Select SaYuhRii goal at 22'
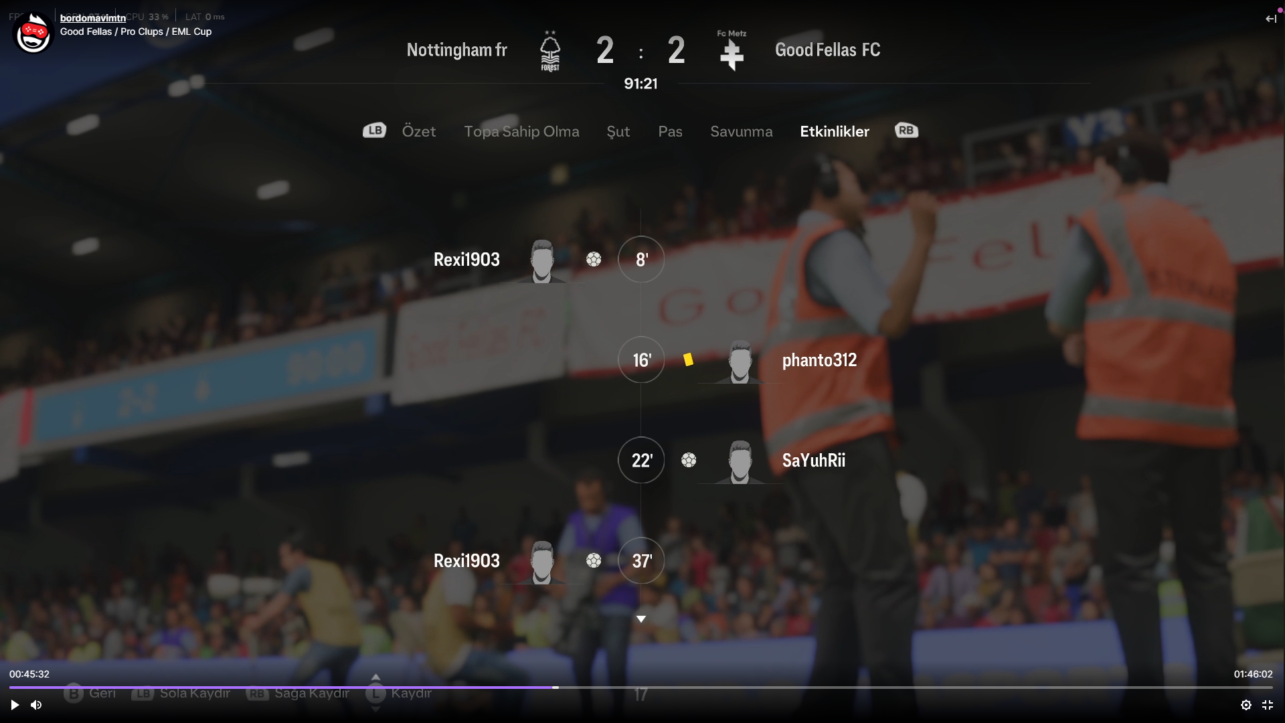Screen dimensions: 1285x723 point(689,461)
